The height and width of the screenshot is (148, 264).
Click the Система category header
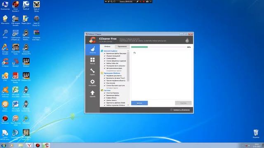[x=107, y=90]
